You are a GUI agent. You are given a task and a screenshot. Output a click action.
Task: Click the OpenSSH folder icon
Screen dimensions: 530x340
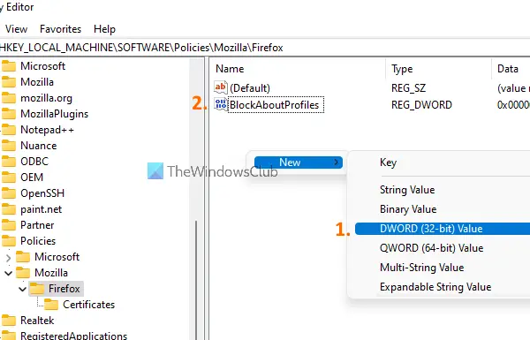(9, 193)
